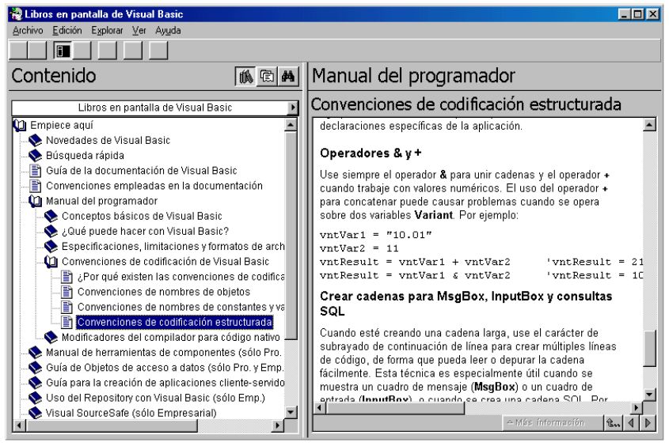Click the code line vntVar1 = "10.01"
669x446 pixels.
pos(375,235)
